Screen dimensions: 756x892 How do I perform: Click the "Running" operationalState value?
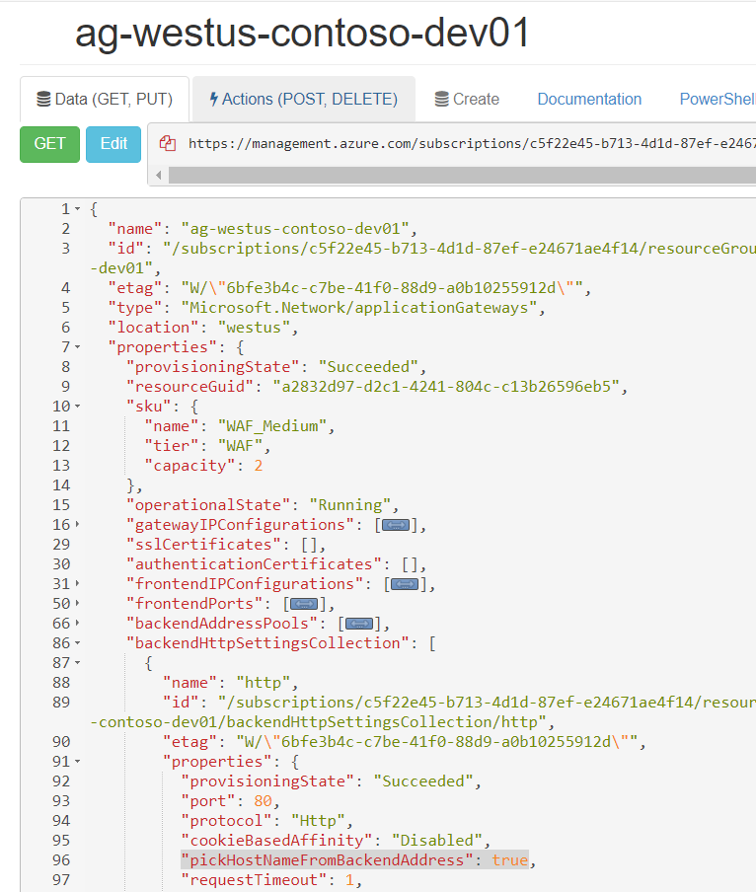tap(349, 504)
